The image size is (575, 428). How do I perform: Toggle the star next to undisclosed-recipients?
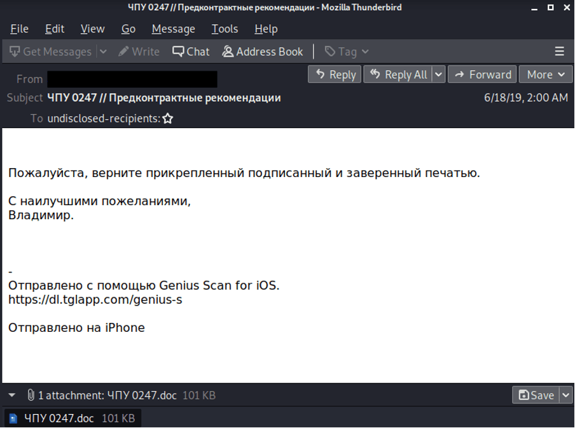pos(167,118)
